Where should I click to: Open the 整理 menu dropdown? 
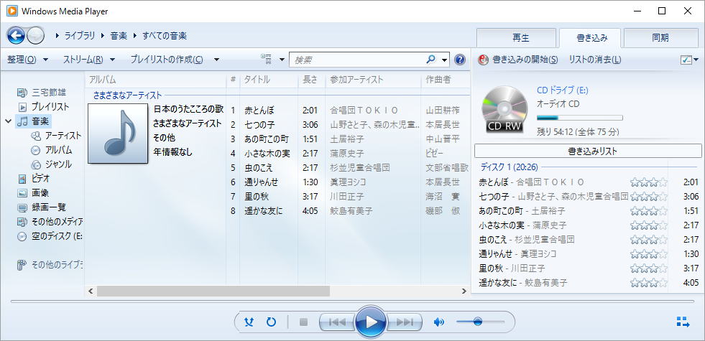(27, 60)
